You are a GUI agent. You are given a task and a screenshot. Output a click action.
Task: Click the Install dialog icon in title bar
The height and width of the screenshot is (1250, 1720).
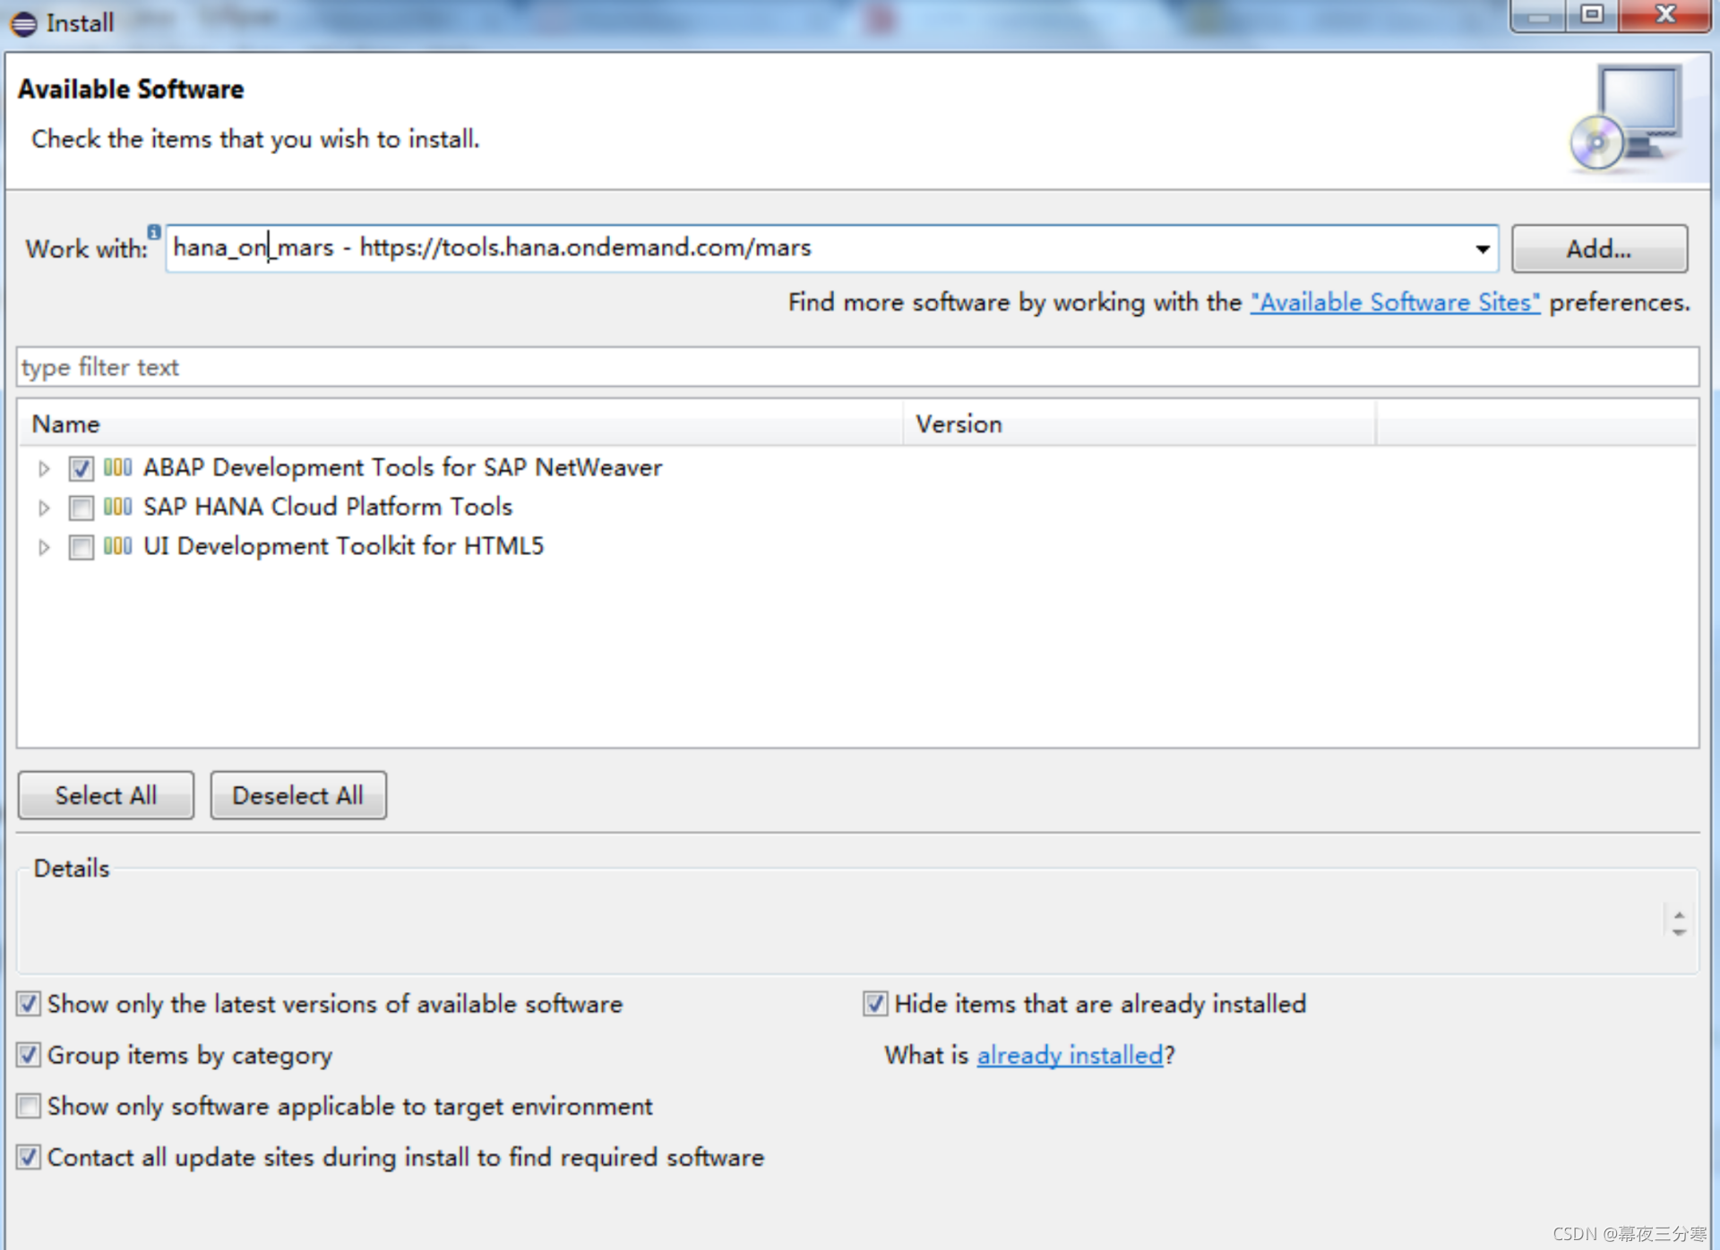pyautogui.click(x=22, y=23)
